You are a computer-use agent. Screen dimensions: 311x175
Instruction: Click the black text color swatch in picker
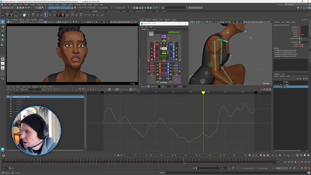(159, 87)
